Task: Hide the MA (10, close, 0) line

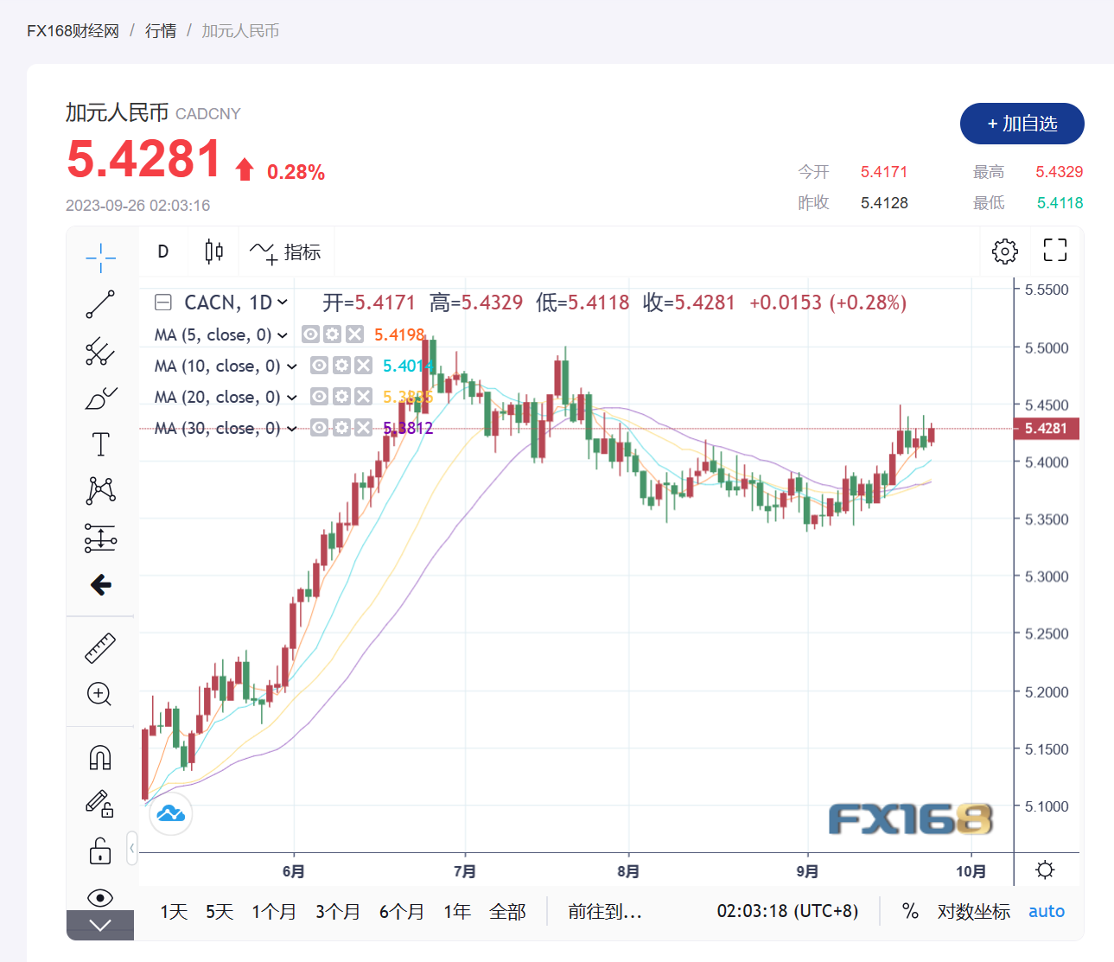Action: coord(319,366)
